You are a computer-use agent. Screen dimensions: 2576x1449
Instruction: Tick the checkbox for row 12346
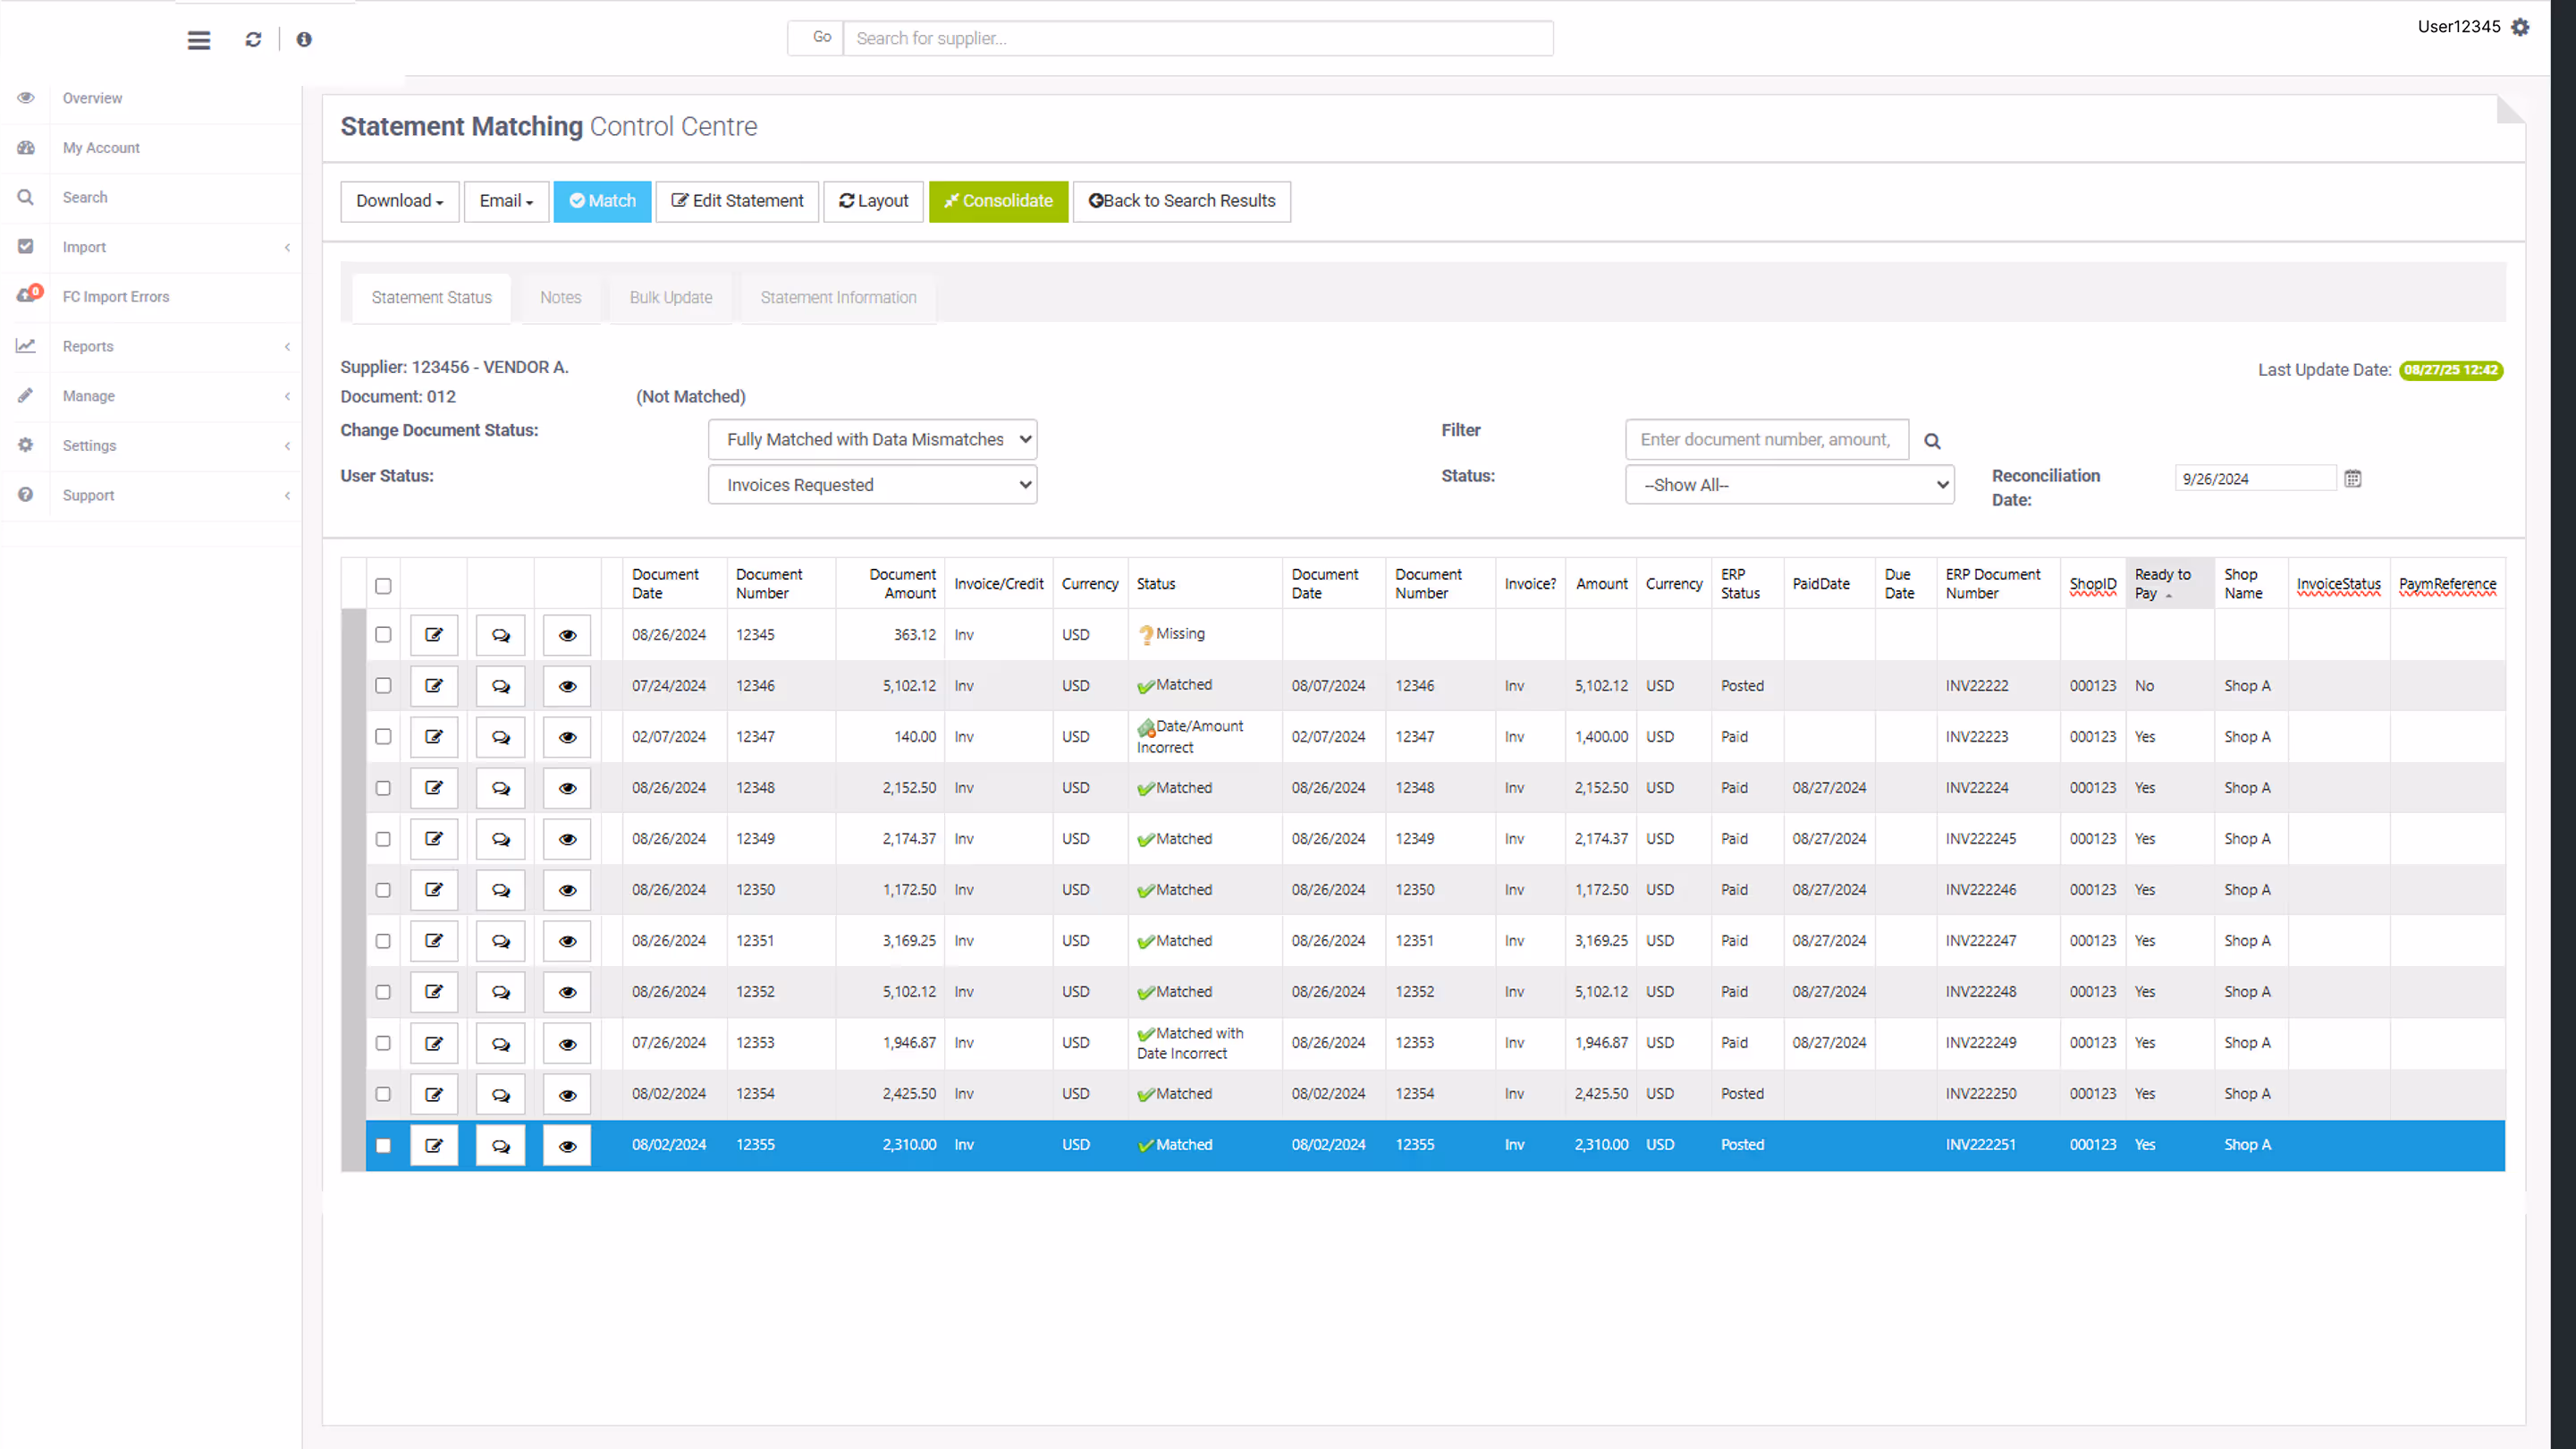[383, 685]
